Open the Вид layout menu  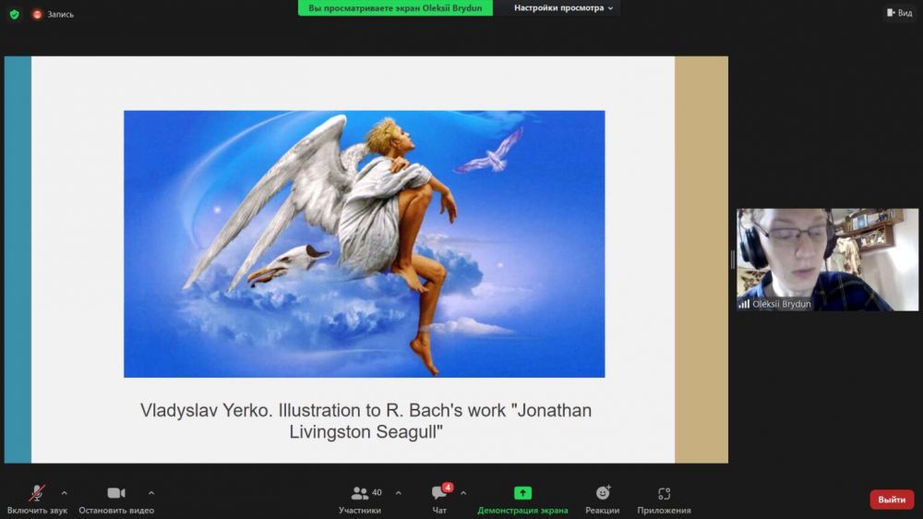tap(899, 13)
